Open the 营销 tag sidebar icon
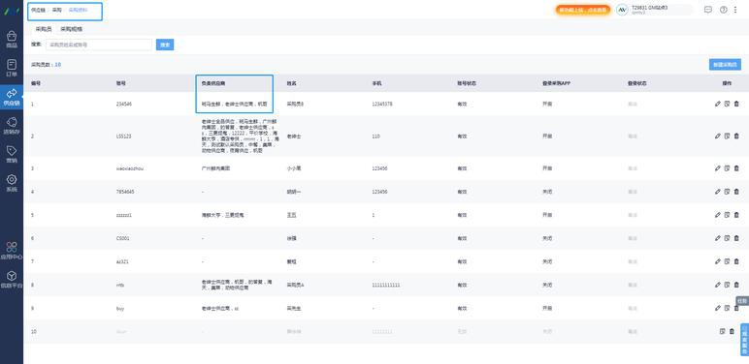The image size is (749, 364). tap(12, 155)
